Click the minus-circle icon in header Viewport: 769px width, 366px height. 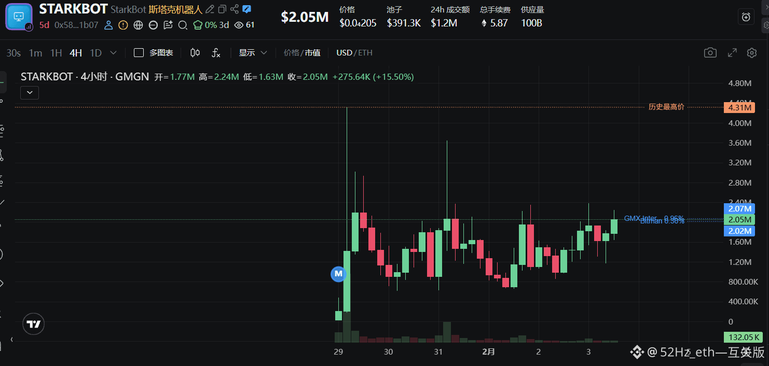tap(153, 24)
